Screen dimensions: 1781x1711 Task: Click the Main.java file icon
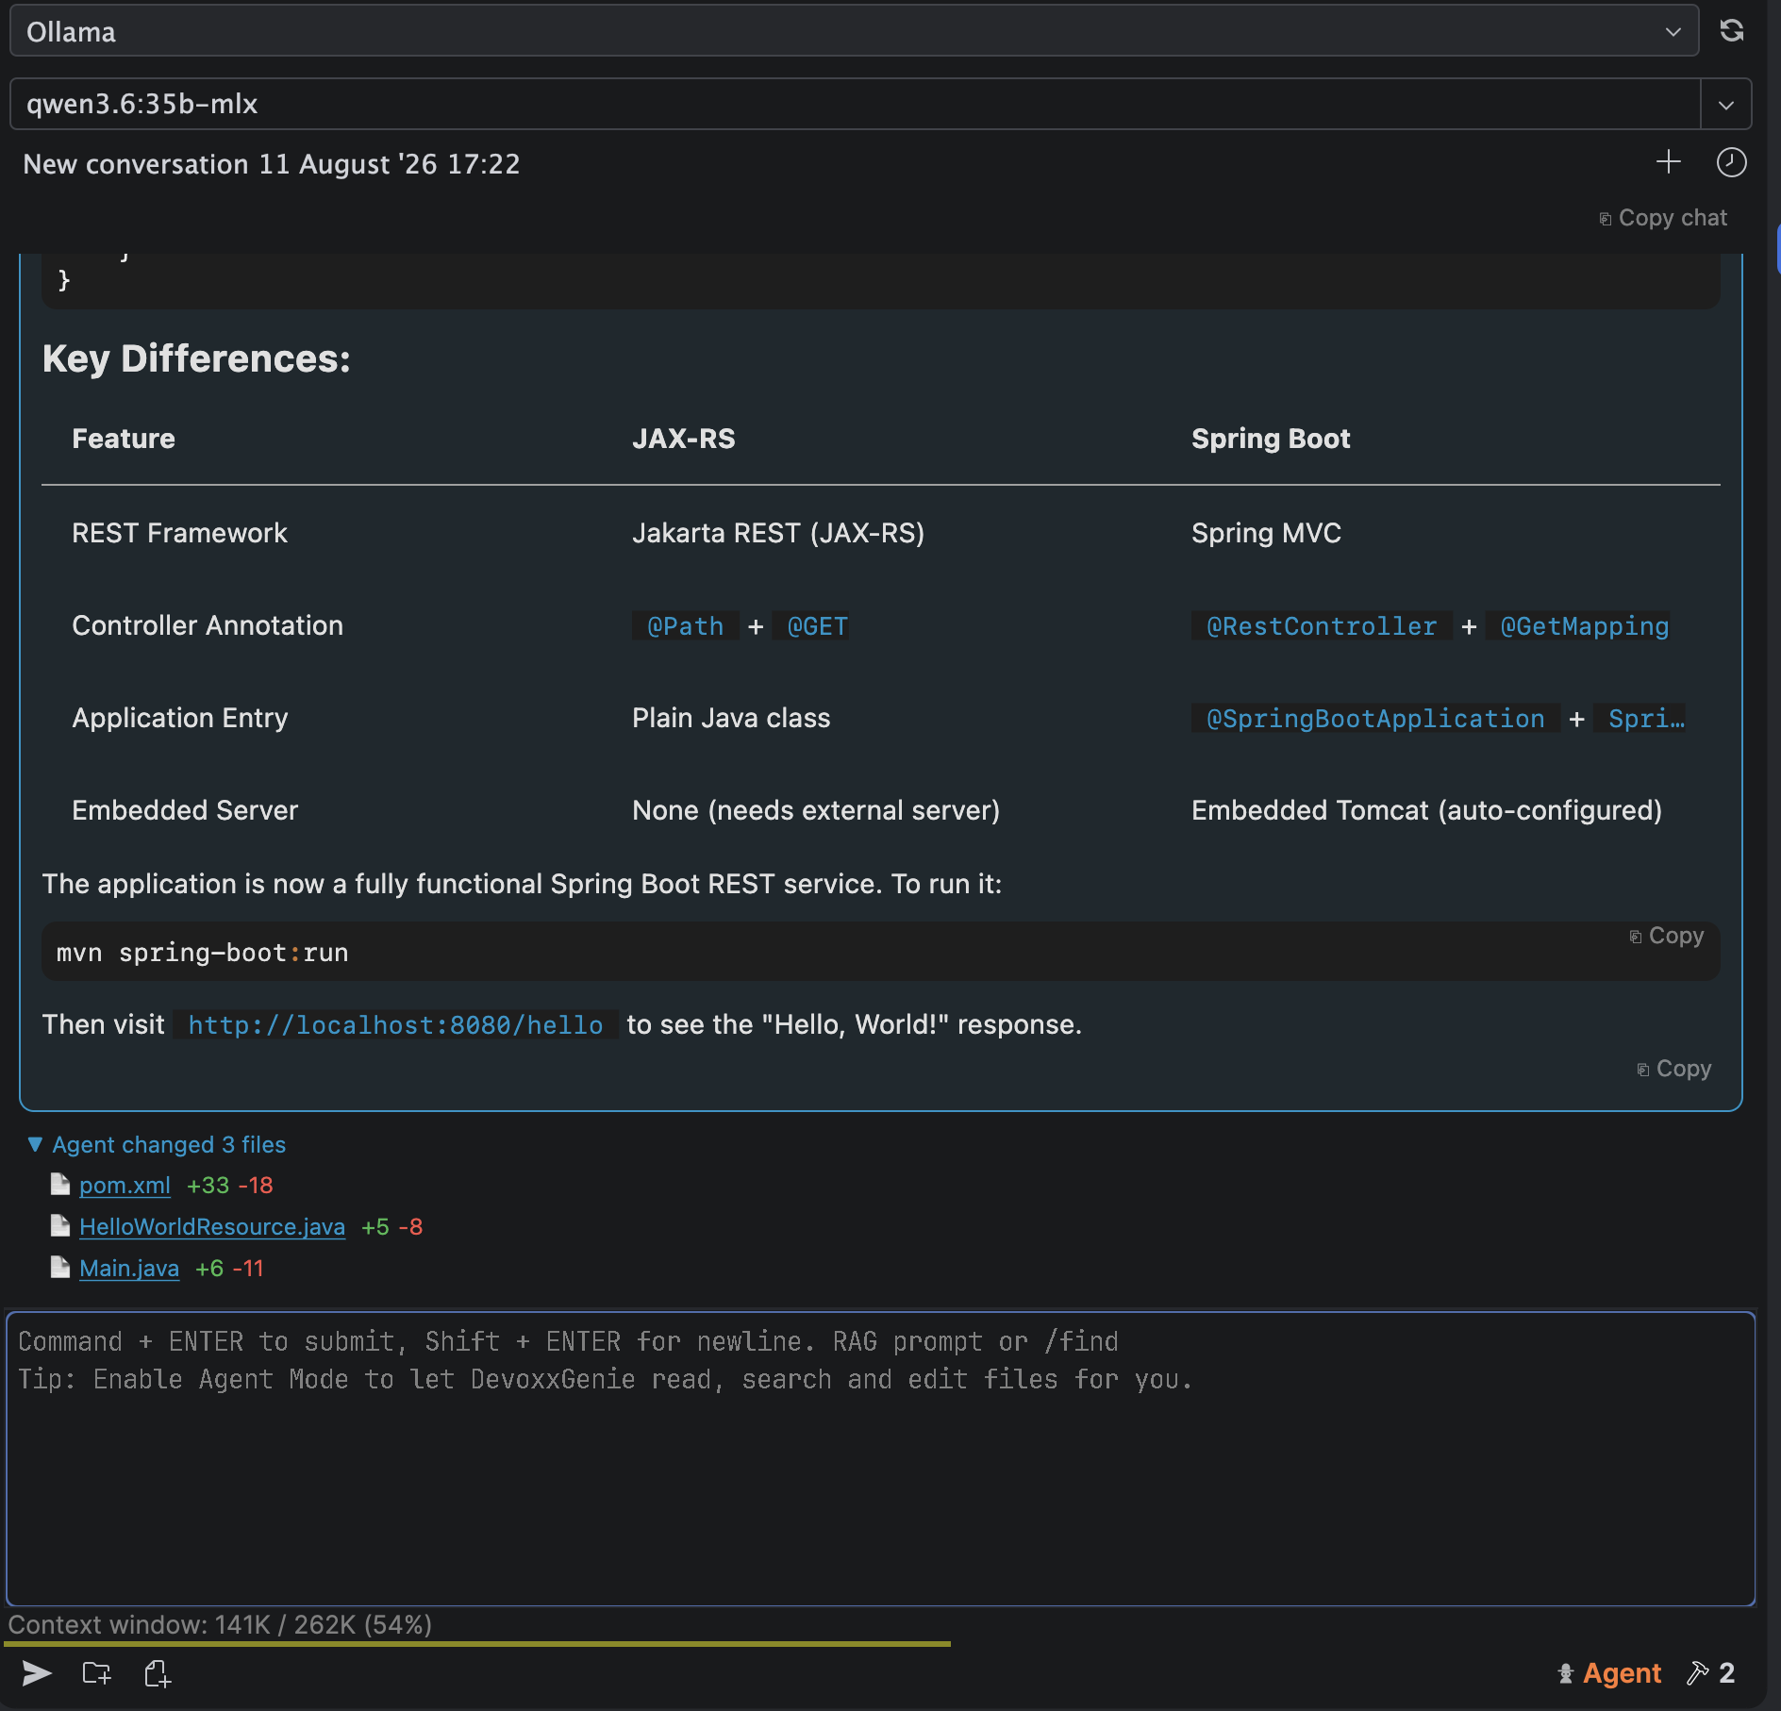pyautogui.click(x=60, y=1267)
